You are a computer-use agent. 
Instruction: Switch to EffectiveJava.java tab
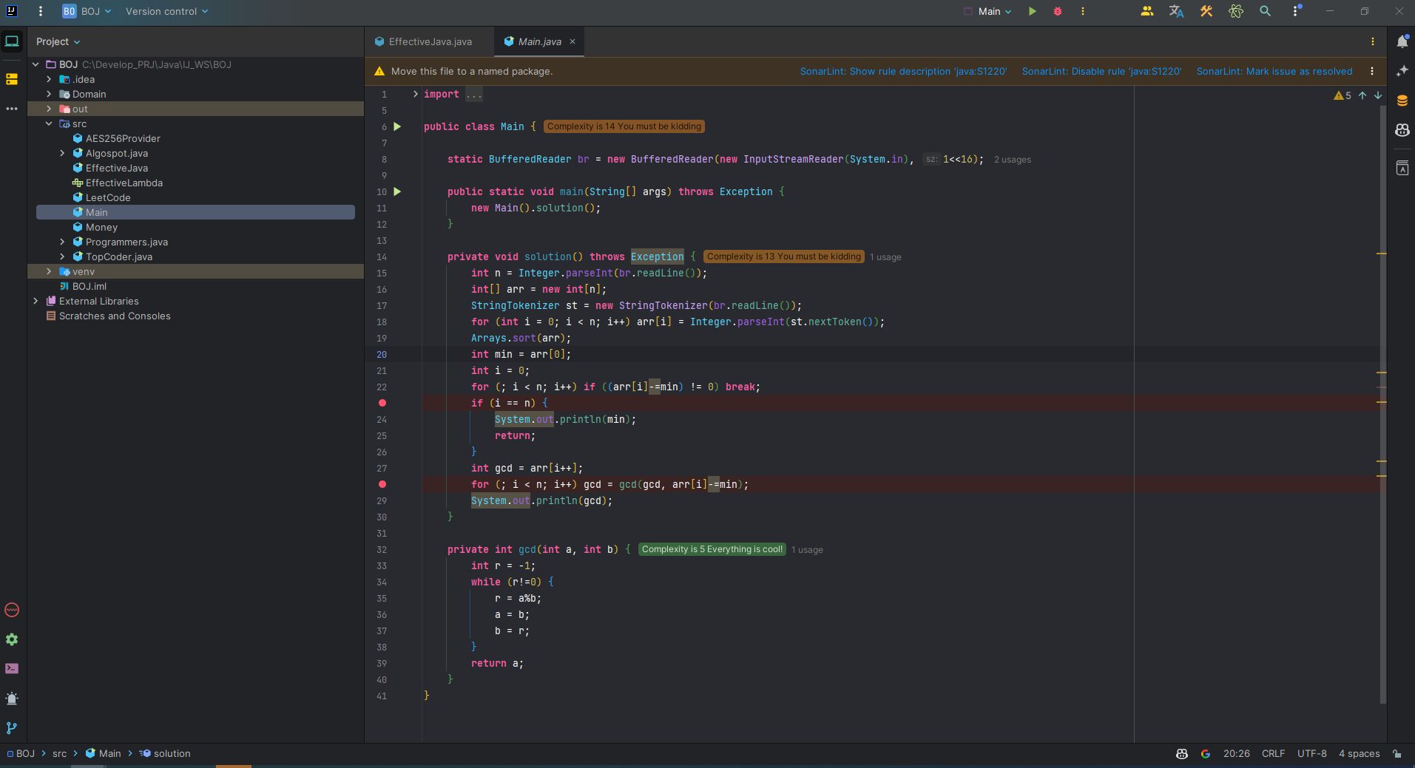pyautogui.click(x=424, y=41)
